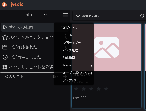Rate xrw-552 with the fifth star
The width and height of the screenshot is (146, 111).
pos(106,89)
